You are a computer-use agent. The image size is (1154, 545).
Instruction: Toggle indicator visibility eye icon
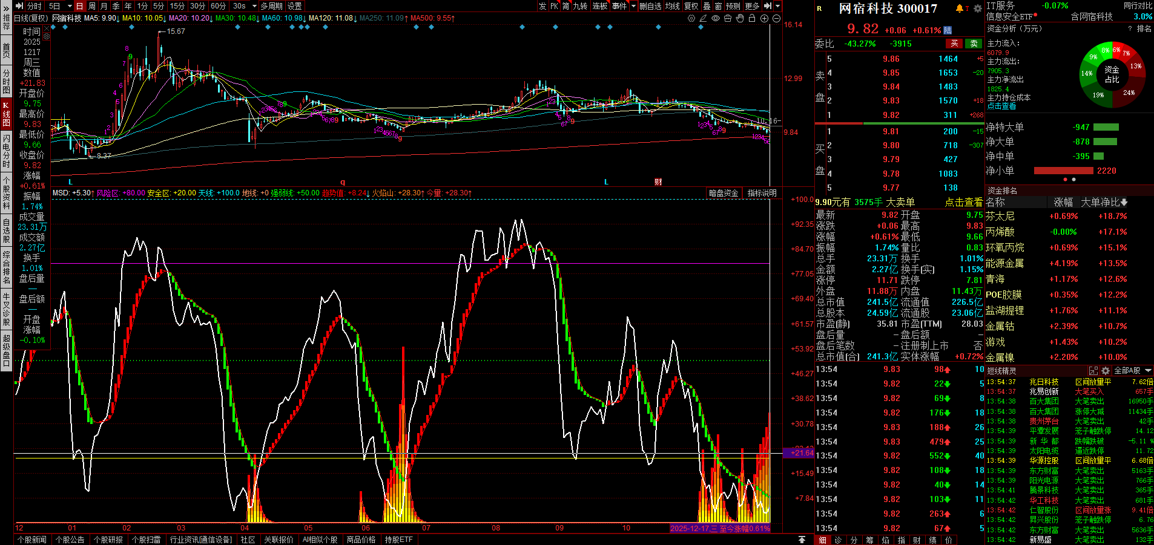click(716, 18)
